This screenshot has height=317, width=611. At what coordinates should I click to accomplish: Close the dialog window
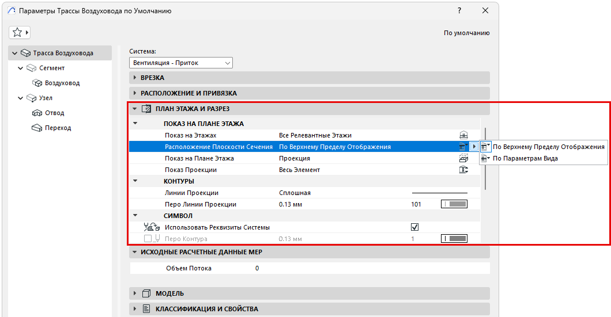pos(485,10)
